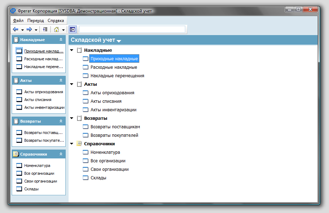Collapse the Акты sidebar panel chevron
The width and height of the screenshot is (329, 213).
[x=61, y=80]
